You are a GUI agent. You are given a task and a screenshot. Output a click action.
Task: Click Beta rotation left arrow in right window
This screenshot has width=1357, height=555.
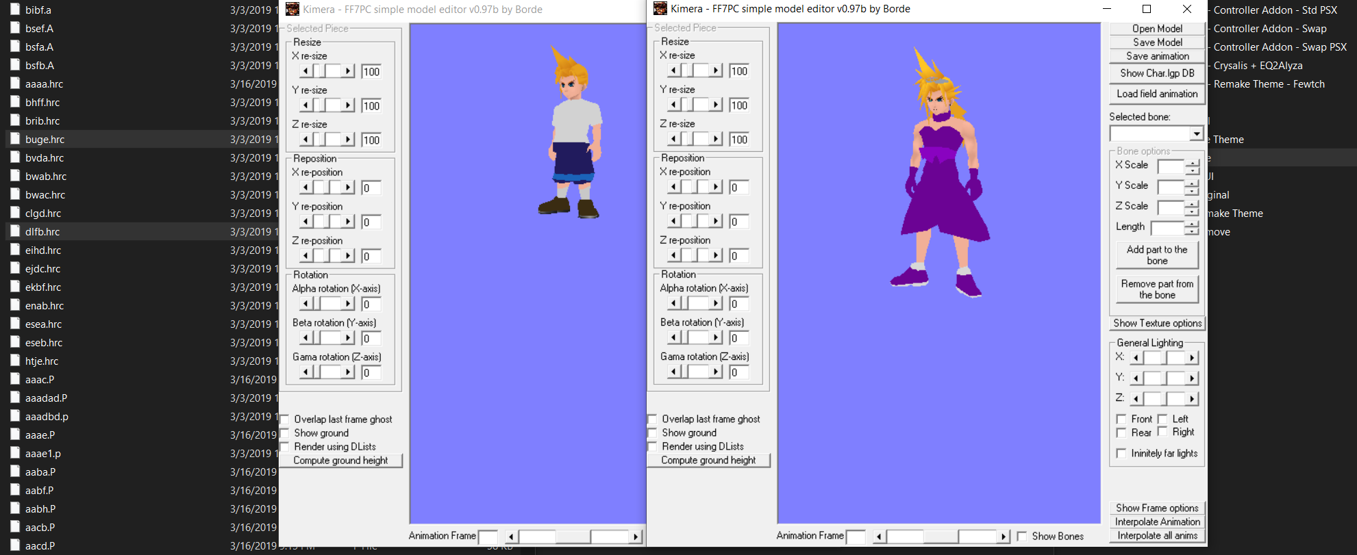click(x=674, y=337)
